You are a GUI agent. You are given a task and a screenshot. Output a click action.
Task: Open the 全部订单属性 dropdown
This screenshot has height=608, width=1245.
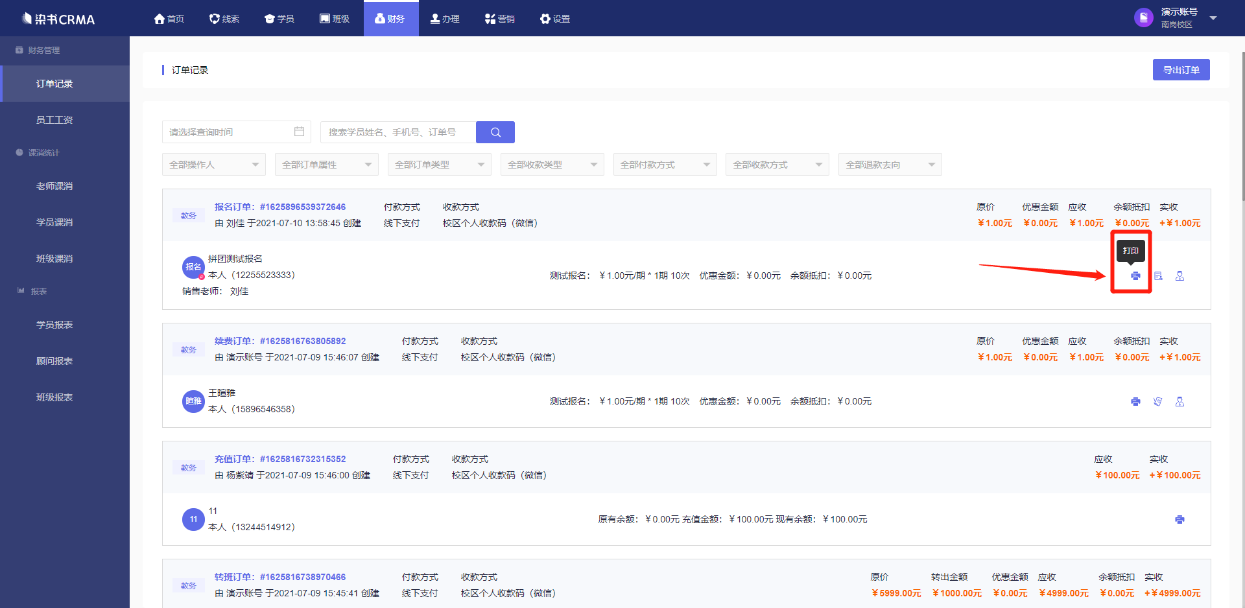327,165
